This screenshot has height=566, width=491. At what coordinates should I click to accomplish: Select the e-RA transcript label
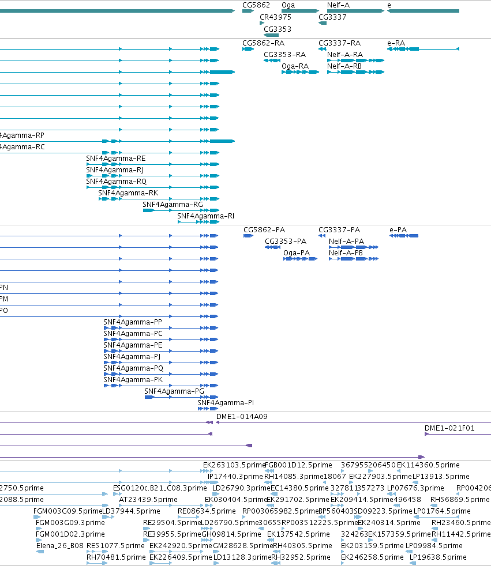[396, 43]
